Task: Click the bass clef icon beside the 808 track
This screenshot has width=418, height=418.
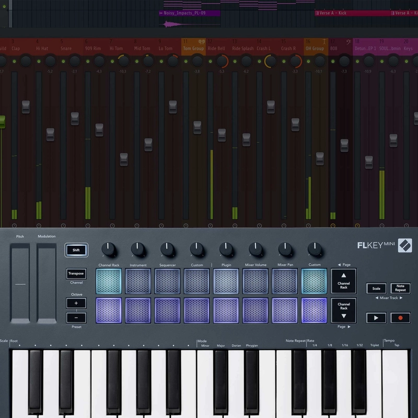Action: 348,41
